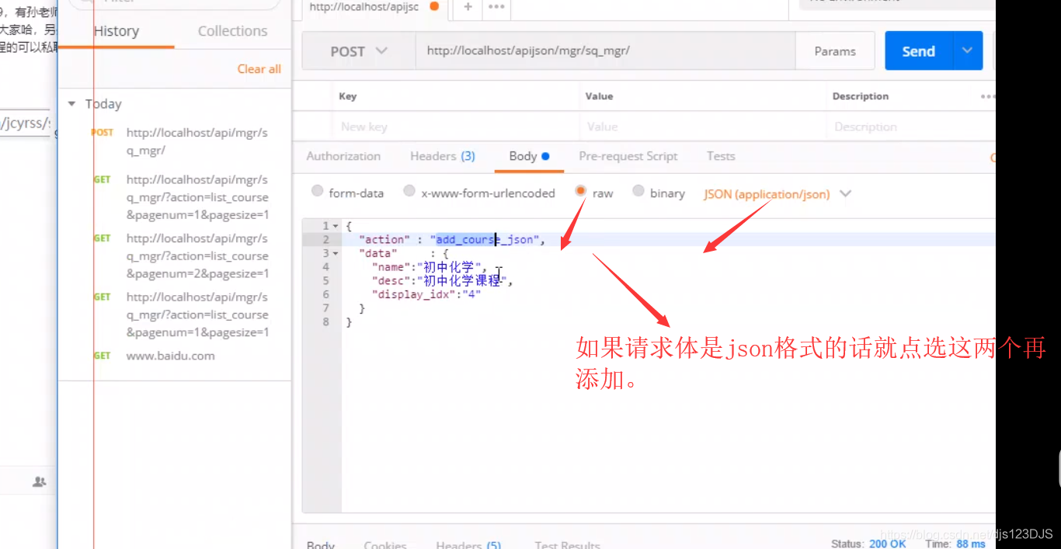
Task: Click the "add_course_json" value in editor
Action: [485, 240]
